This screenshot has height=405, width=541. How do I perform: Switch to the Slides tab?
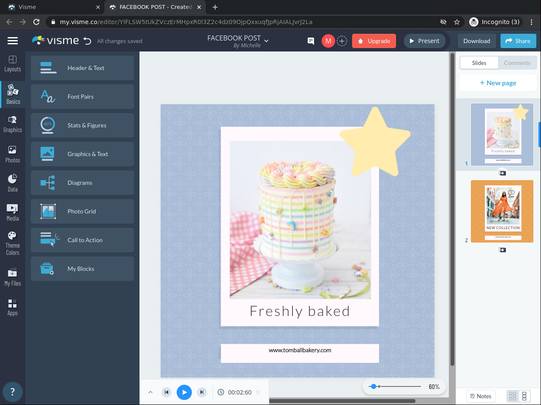point(479,63)
